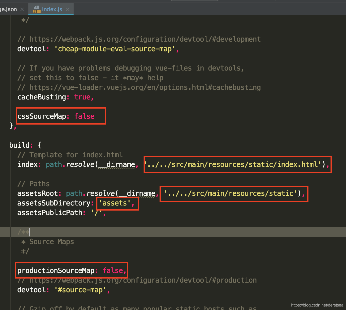The height and width of the screenshot is (310, 346).
Task: Click the false value of productionSourceMap
Action: (x=113, y=270)
